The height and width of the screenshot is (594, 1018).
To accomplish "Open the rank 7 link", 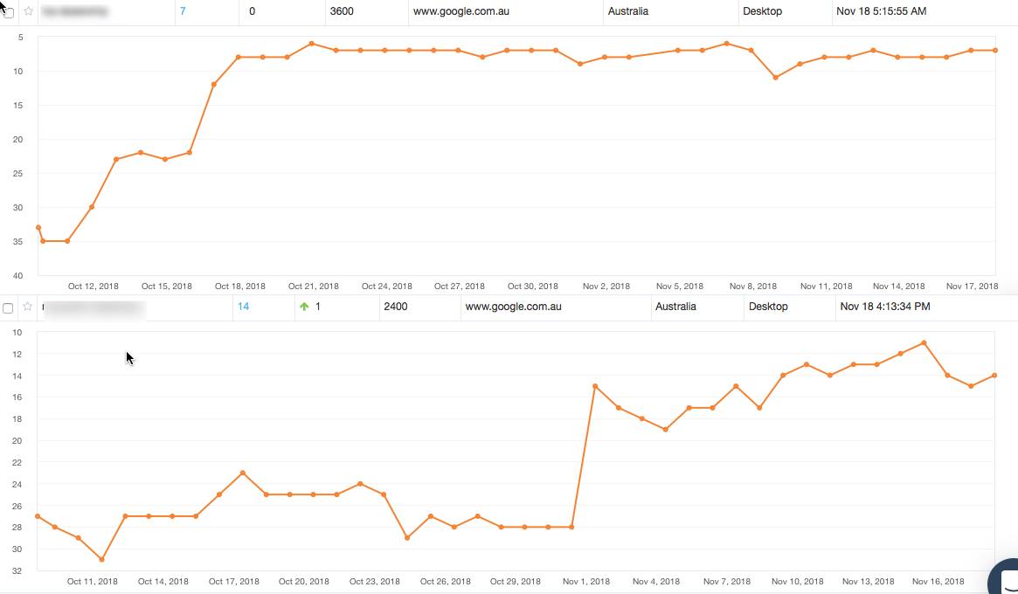I will [183, 11].
